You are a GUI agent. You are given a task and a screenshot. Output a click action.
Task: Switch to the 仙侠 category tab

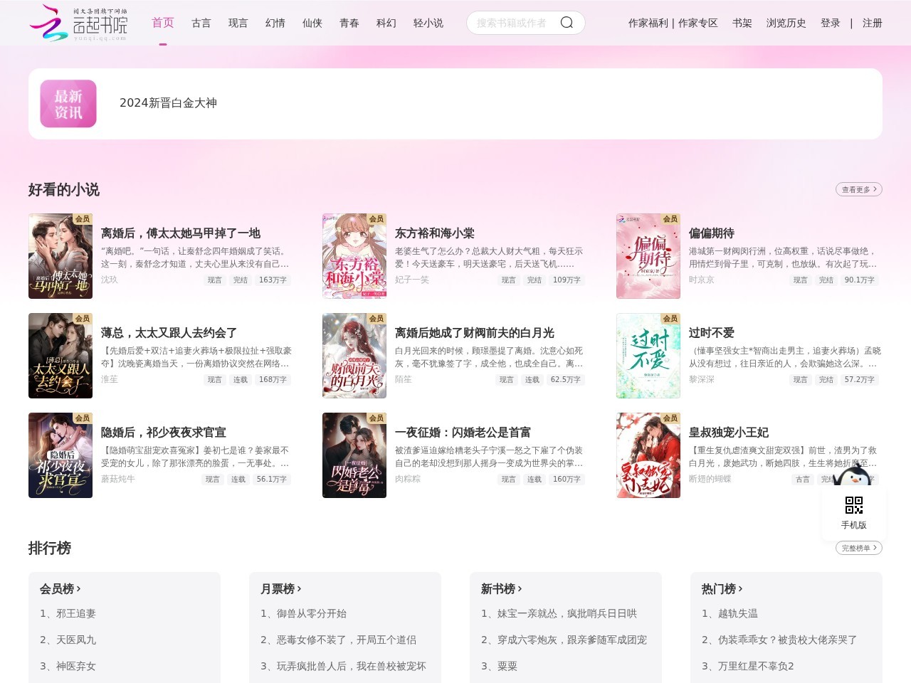[x=312, y=23]
